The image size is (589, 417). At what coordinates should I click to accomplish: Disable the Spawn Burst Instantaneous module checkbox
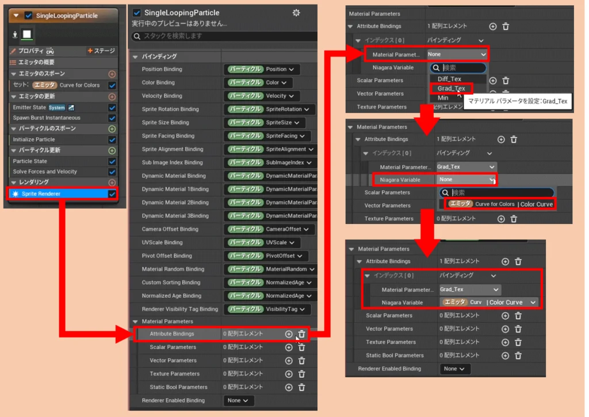112,118
